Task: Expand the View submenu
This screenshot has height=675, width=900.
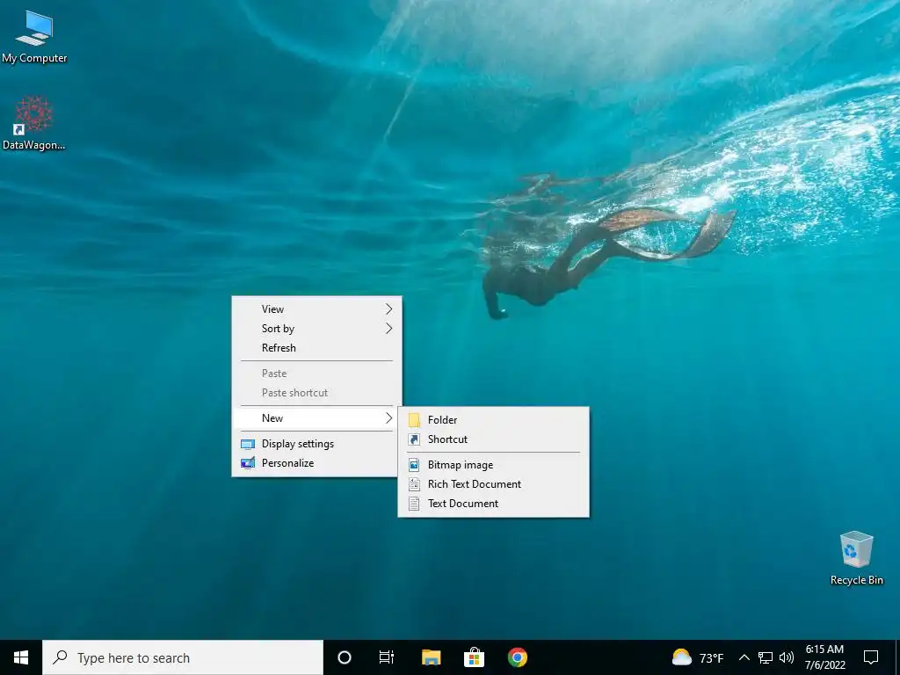Action: point(316,308)
